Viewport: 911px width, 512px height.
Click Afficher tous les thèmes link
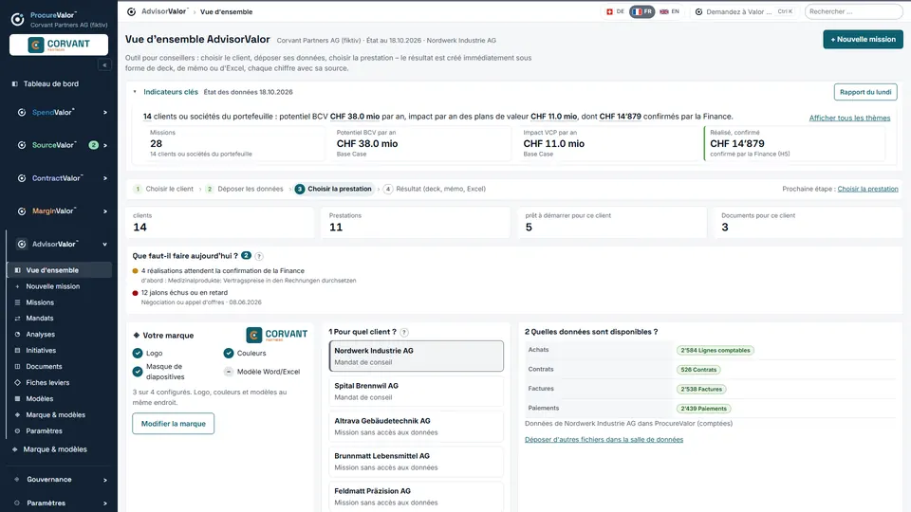pos(849,118)
